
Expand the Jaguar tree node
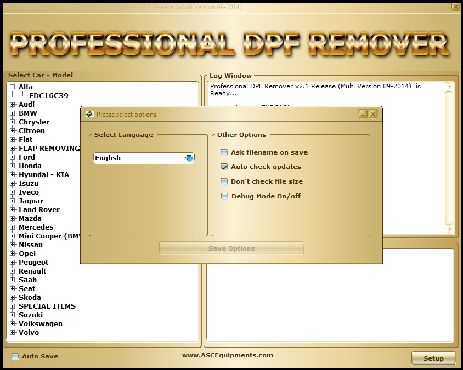pyautogui.click(x=12, y=201)
